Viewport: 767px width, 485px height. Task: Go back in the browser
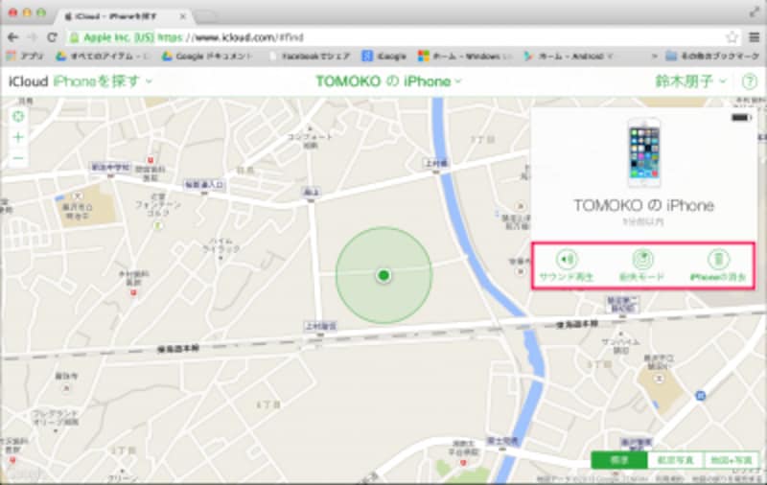[13, 37]
